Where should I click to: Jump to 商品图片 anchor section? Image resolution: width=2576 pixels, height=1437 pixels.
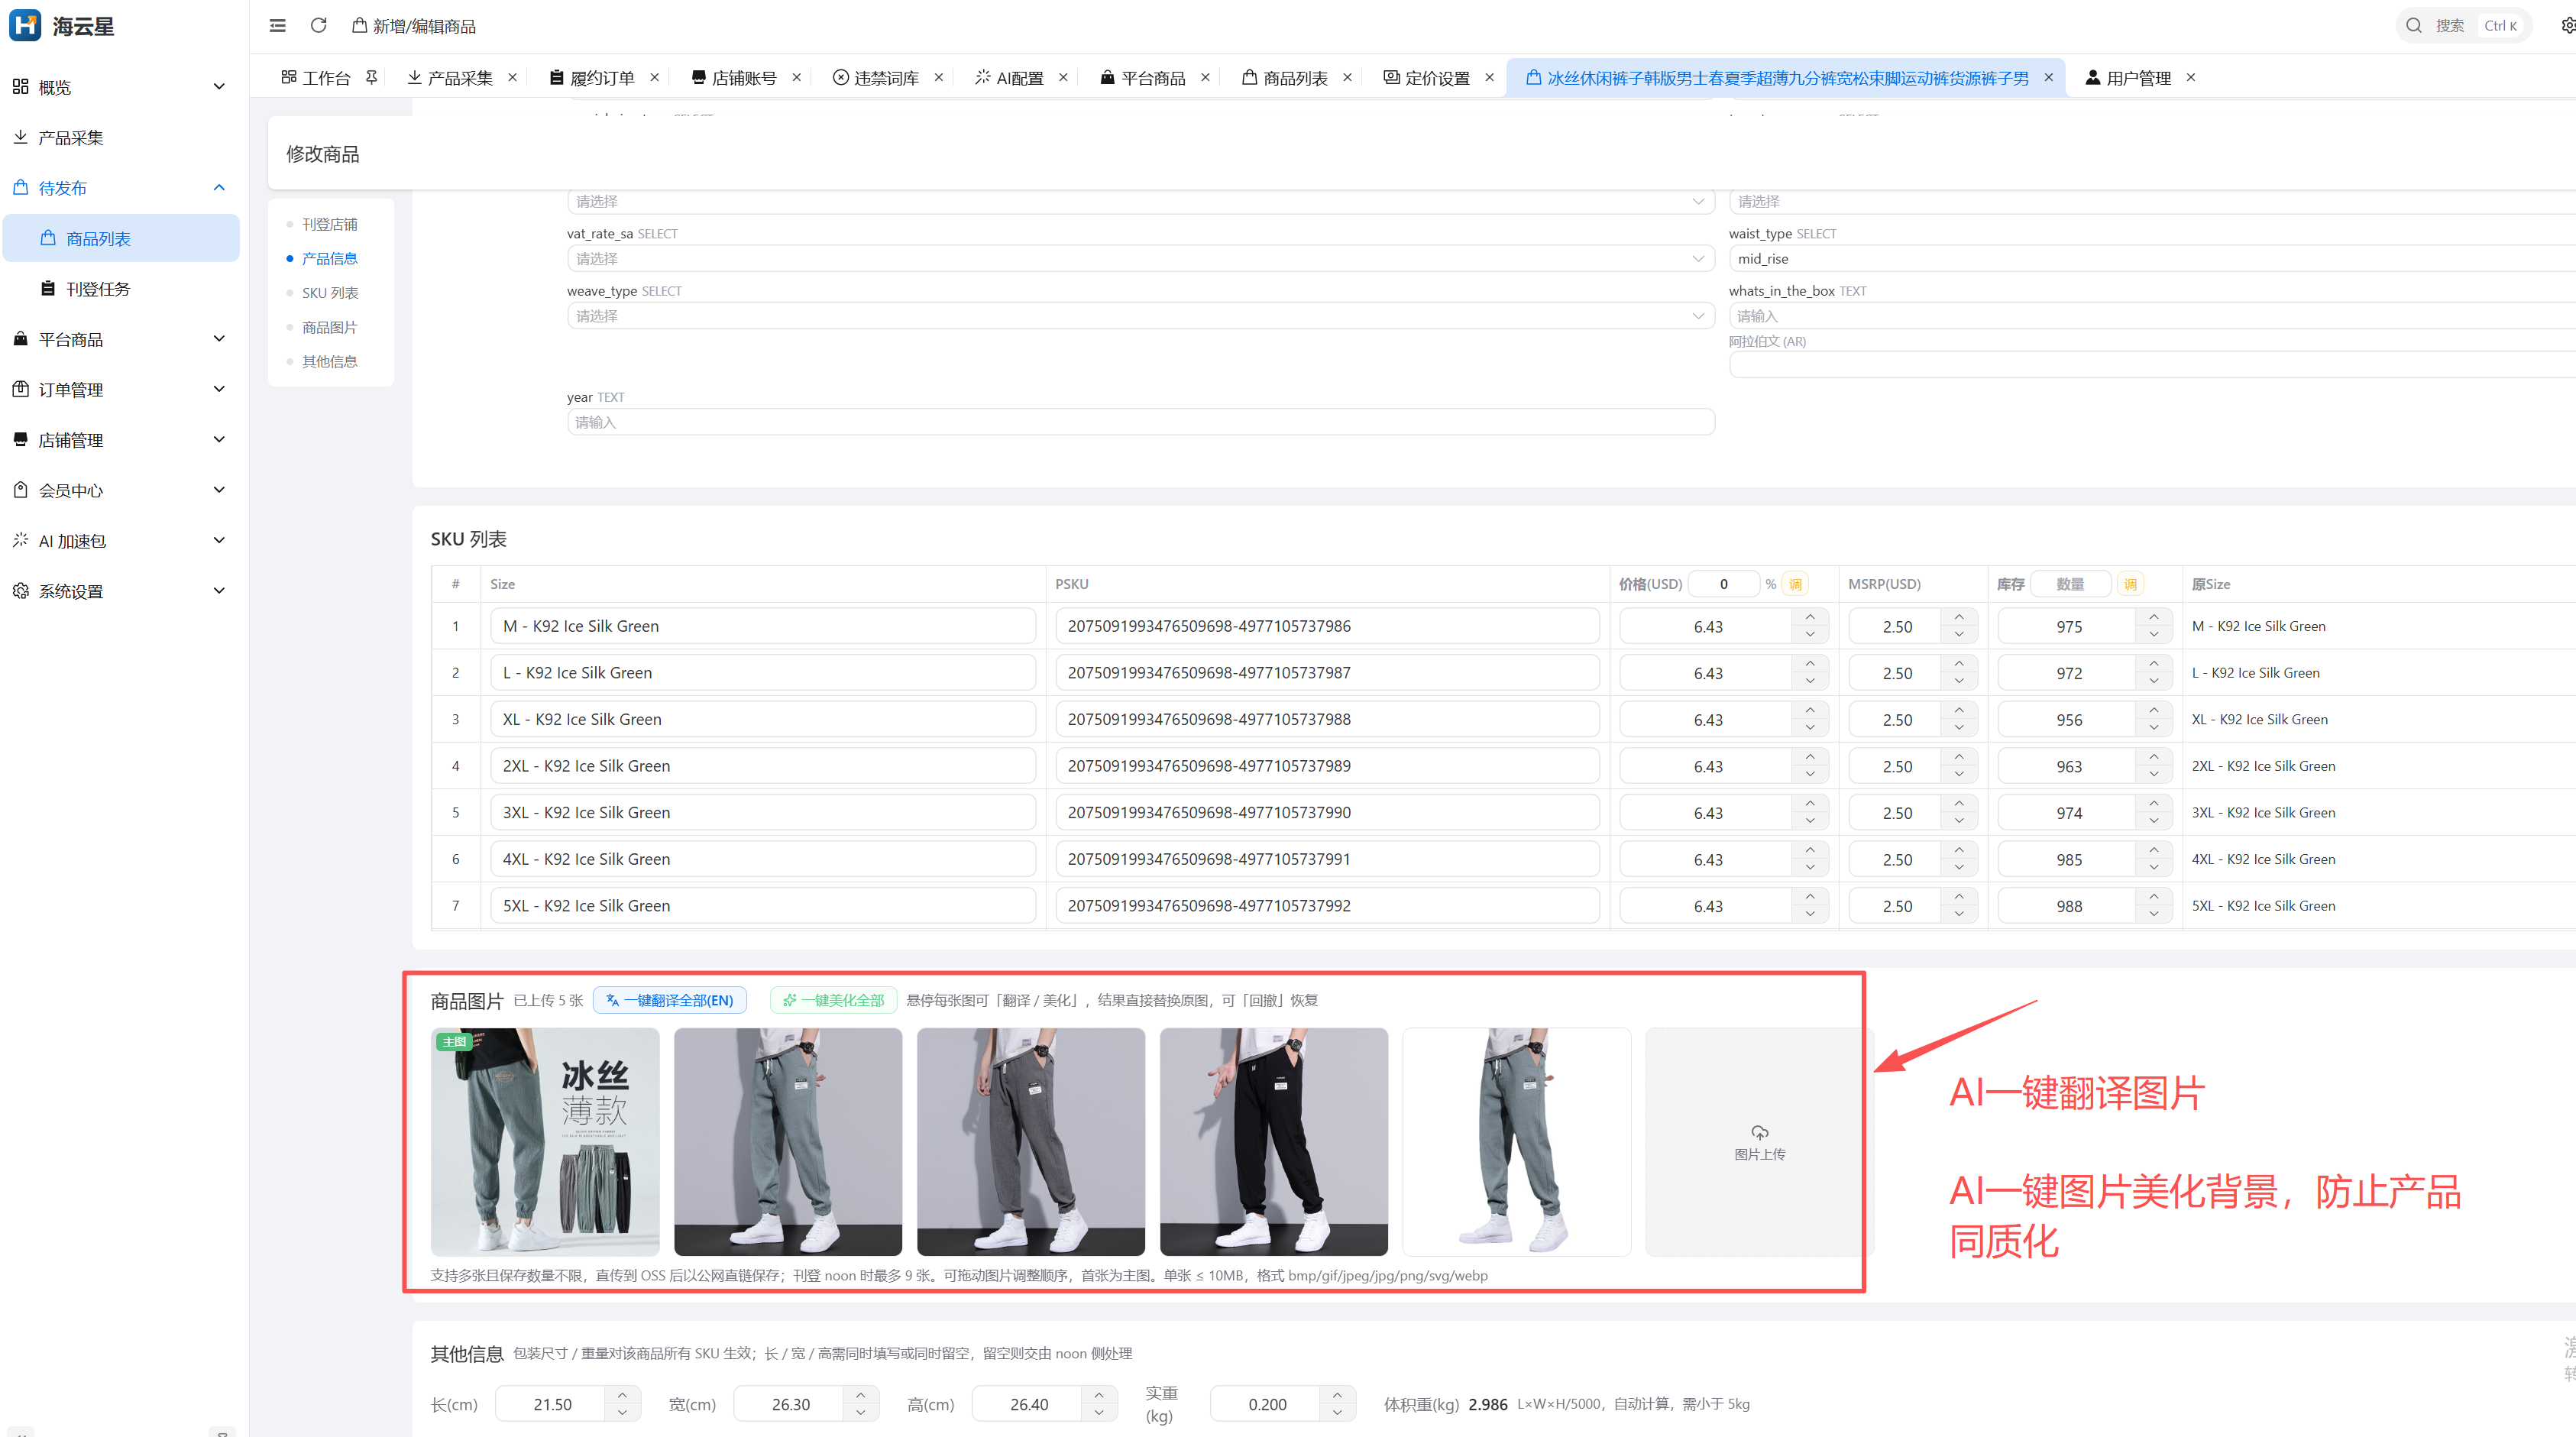click(x=330, y=327)
